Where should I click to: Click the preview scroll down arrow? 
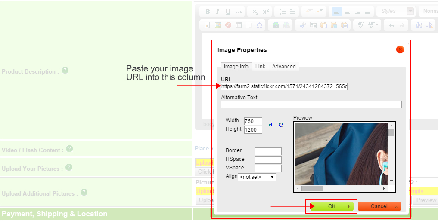[391, 181]
